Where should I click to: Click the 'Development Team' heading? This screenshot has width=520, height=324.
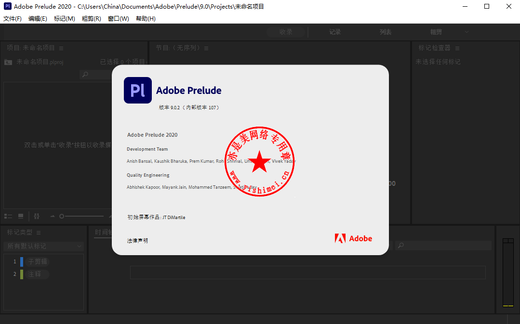point(147,149)
